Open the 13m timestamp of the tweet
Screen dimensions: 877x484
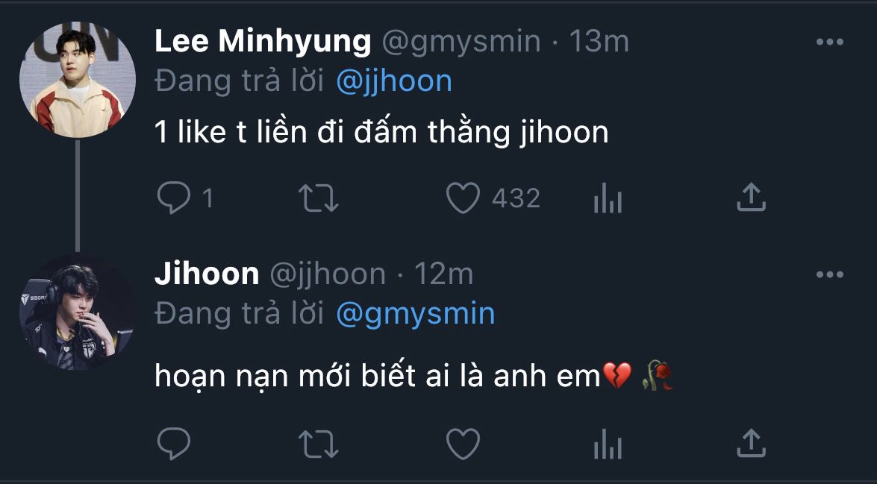(599, 42)
